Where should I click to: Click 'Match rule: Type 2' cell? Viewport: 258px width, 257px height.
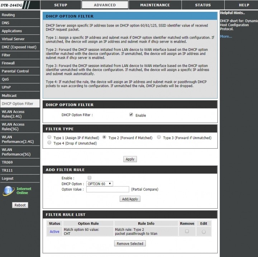point(146,232)
